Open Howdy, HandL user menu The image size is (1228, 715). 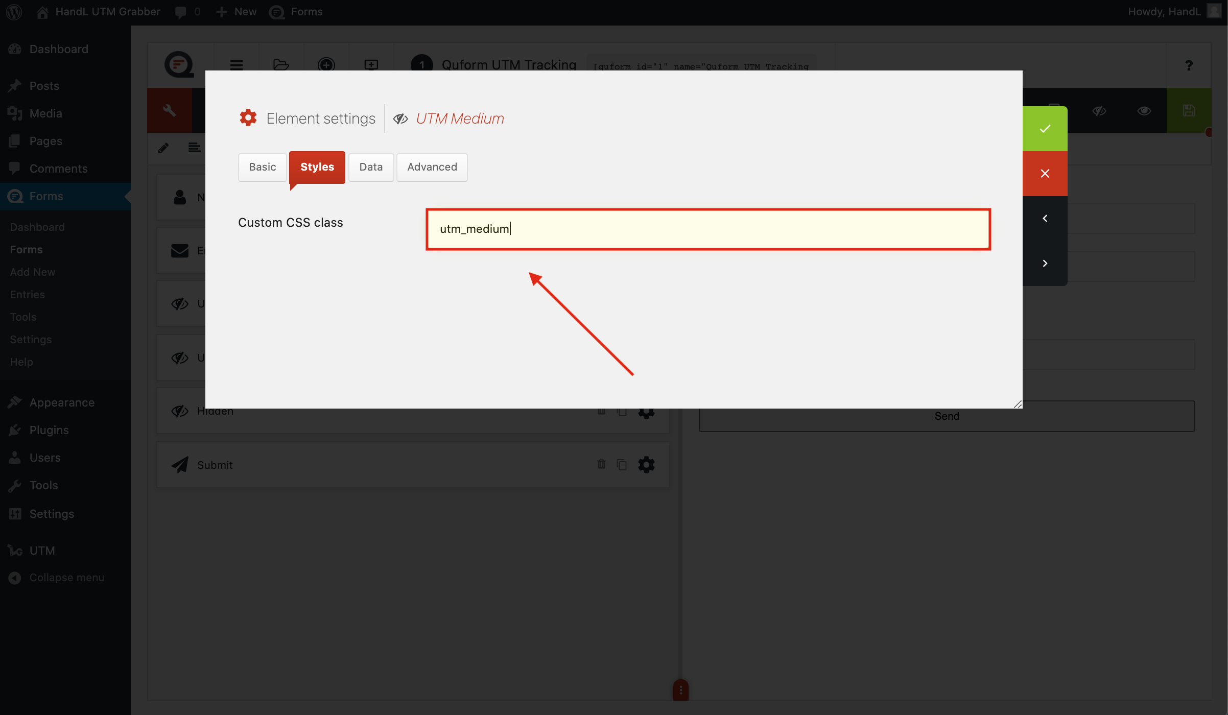pos(1174,12)
